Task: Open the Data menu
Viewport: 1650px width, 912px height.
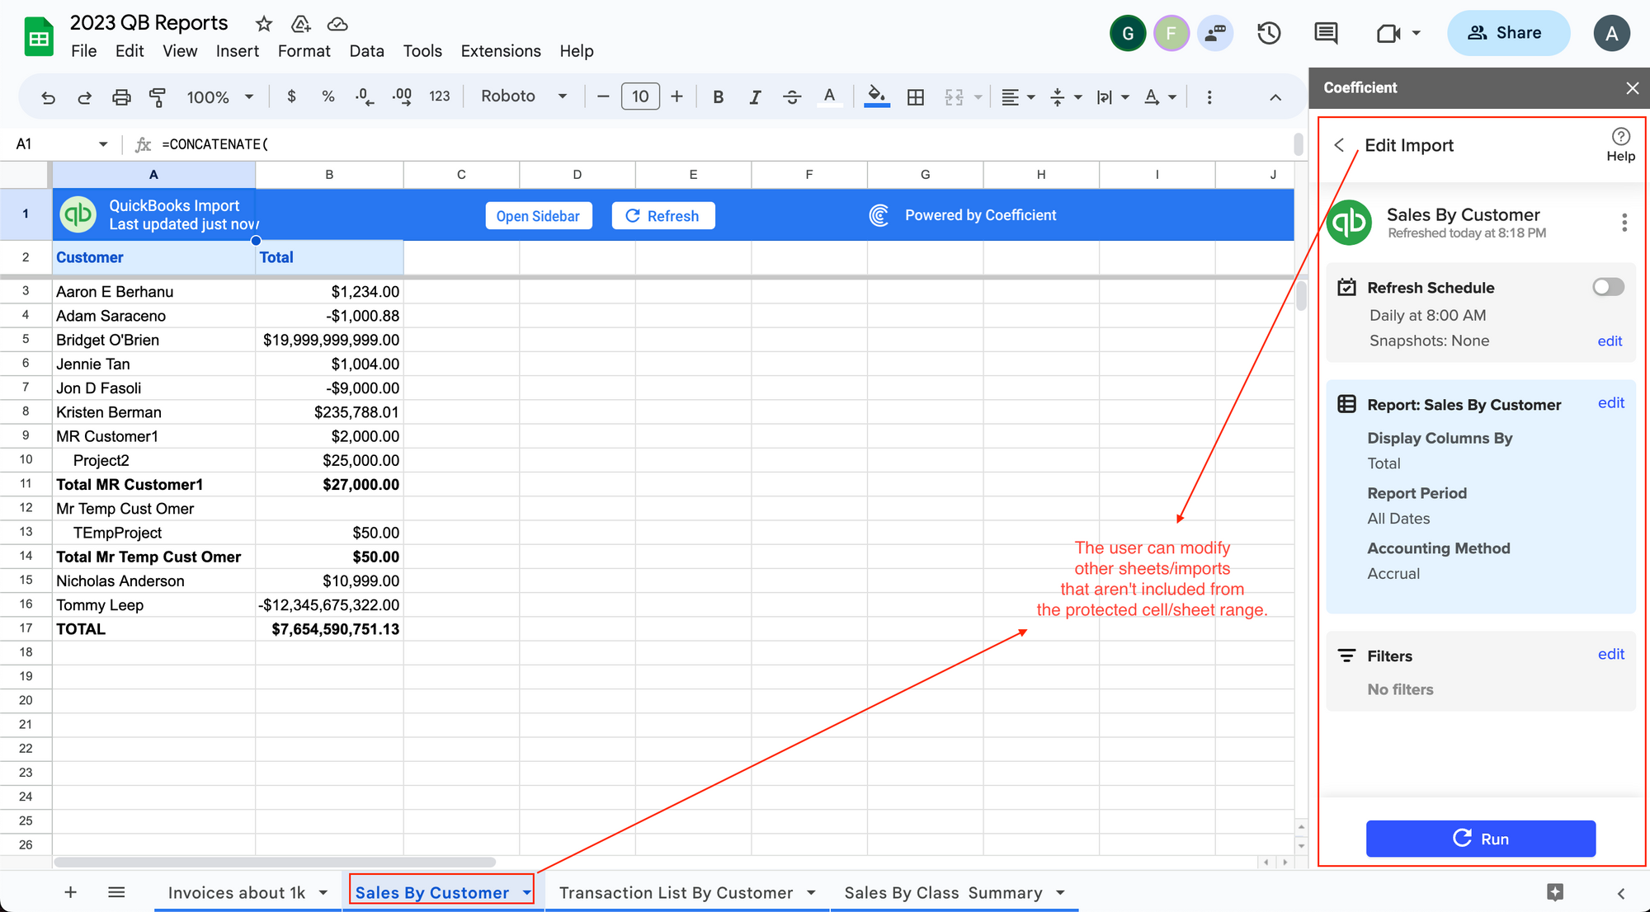Action: click(366, 51)
